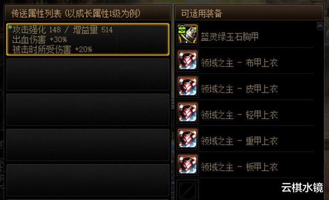Image resolution: width=329 pixels, height=200 pixels.
Task: Choose 领域之主 - 皮甲上衣 from the list
Action: point(239,89)
